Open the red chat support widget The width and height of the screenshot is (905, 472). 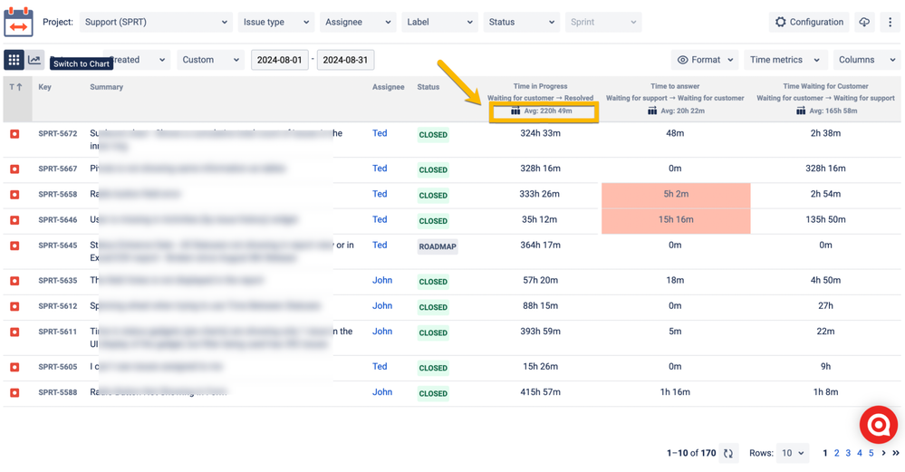click(879, 425)
